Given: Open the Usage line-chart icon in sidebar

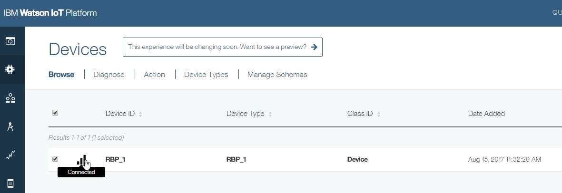Looking at the screenshot, I should [x=10, y=155].
